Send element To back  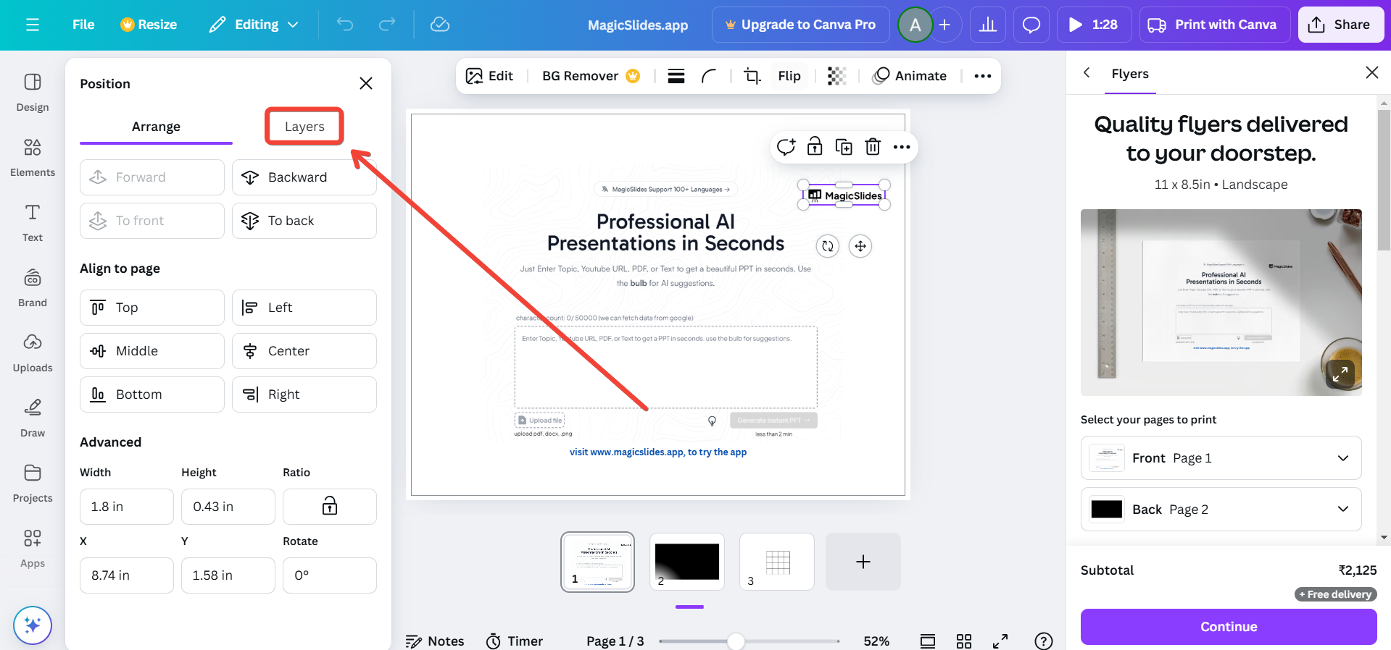pos(304,221)
